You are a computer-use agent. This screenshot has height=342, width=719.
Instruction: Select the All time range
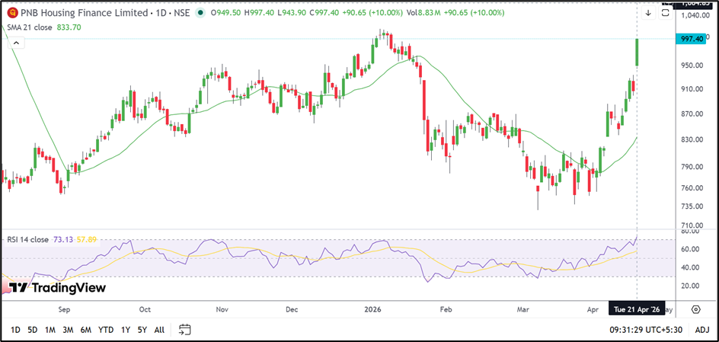coord(159,330)
